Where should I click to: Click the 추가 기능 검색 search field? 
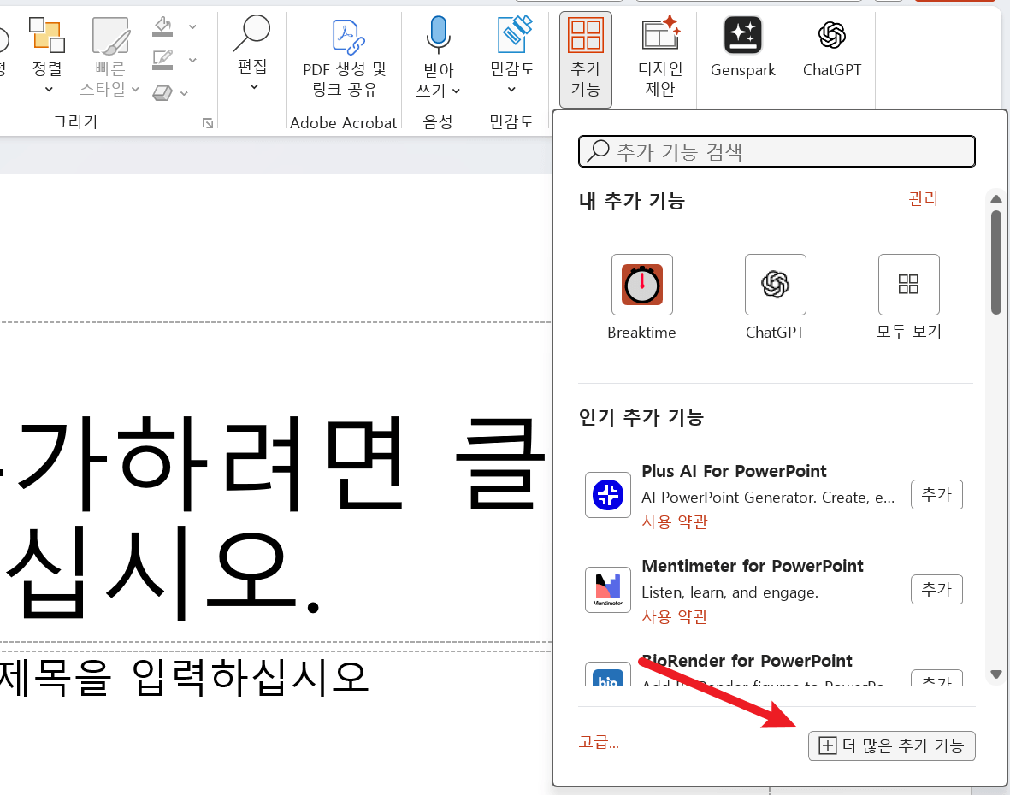777,151
